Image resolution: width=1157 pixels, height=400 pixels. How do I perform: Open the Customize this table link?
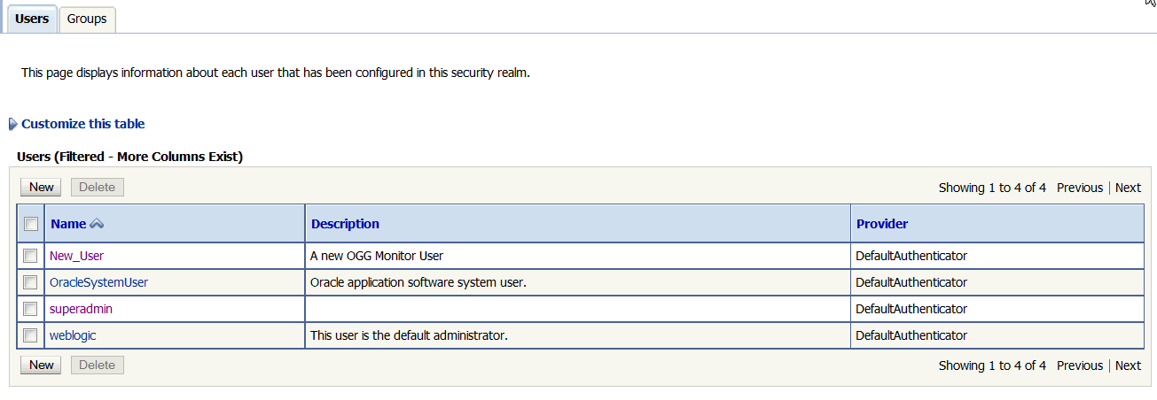pyautogui.click(x=83, y=124)
